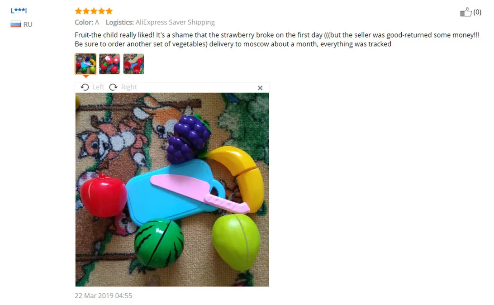Click the orange triangle under selected thumbnail
The width and height of the screenshot is (494, 305).
(x=85, y=76)
